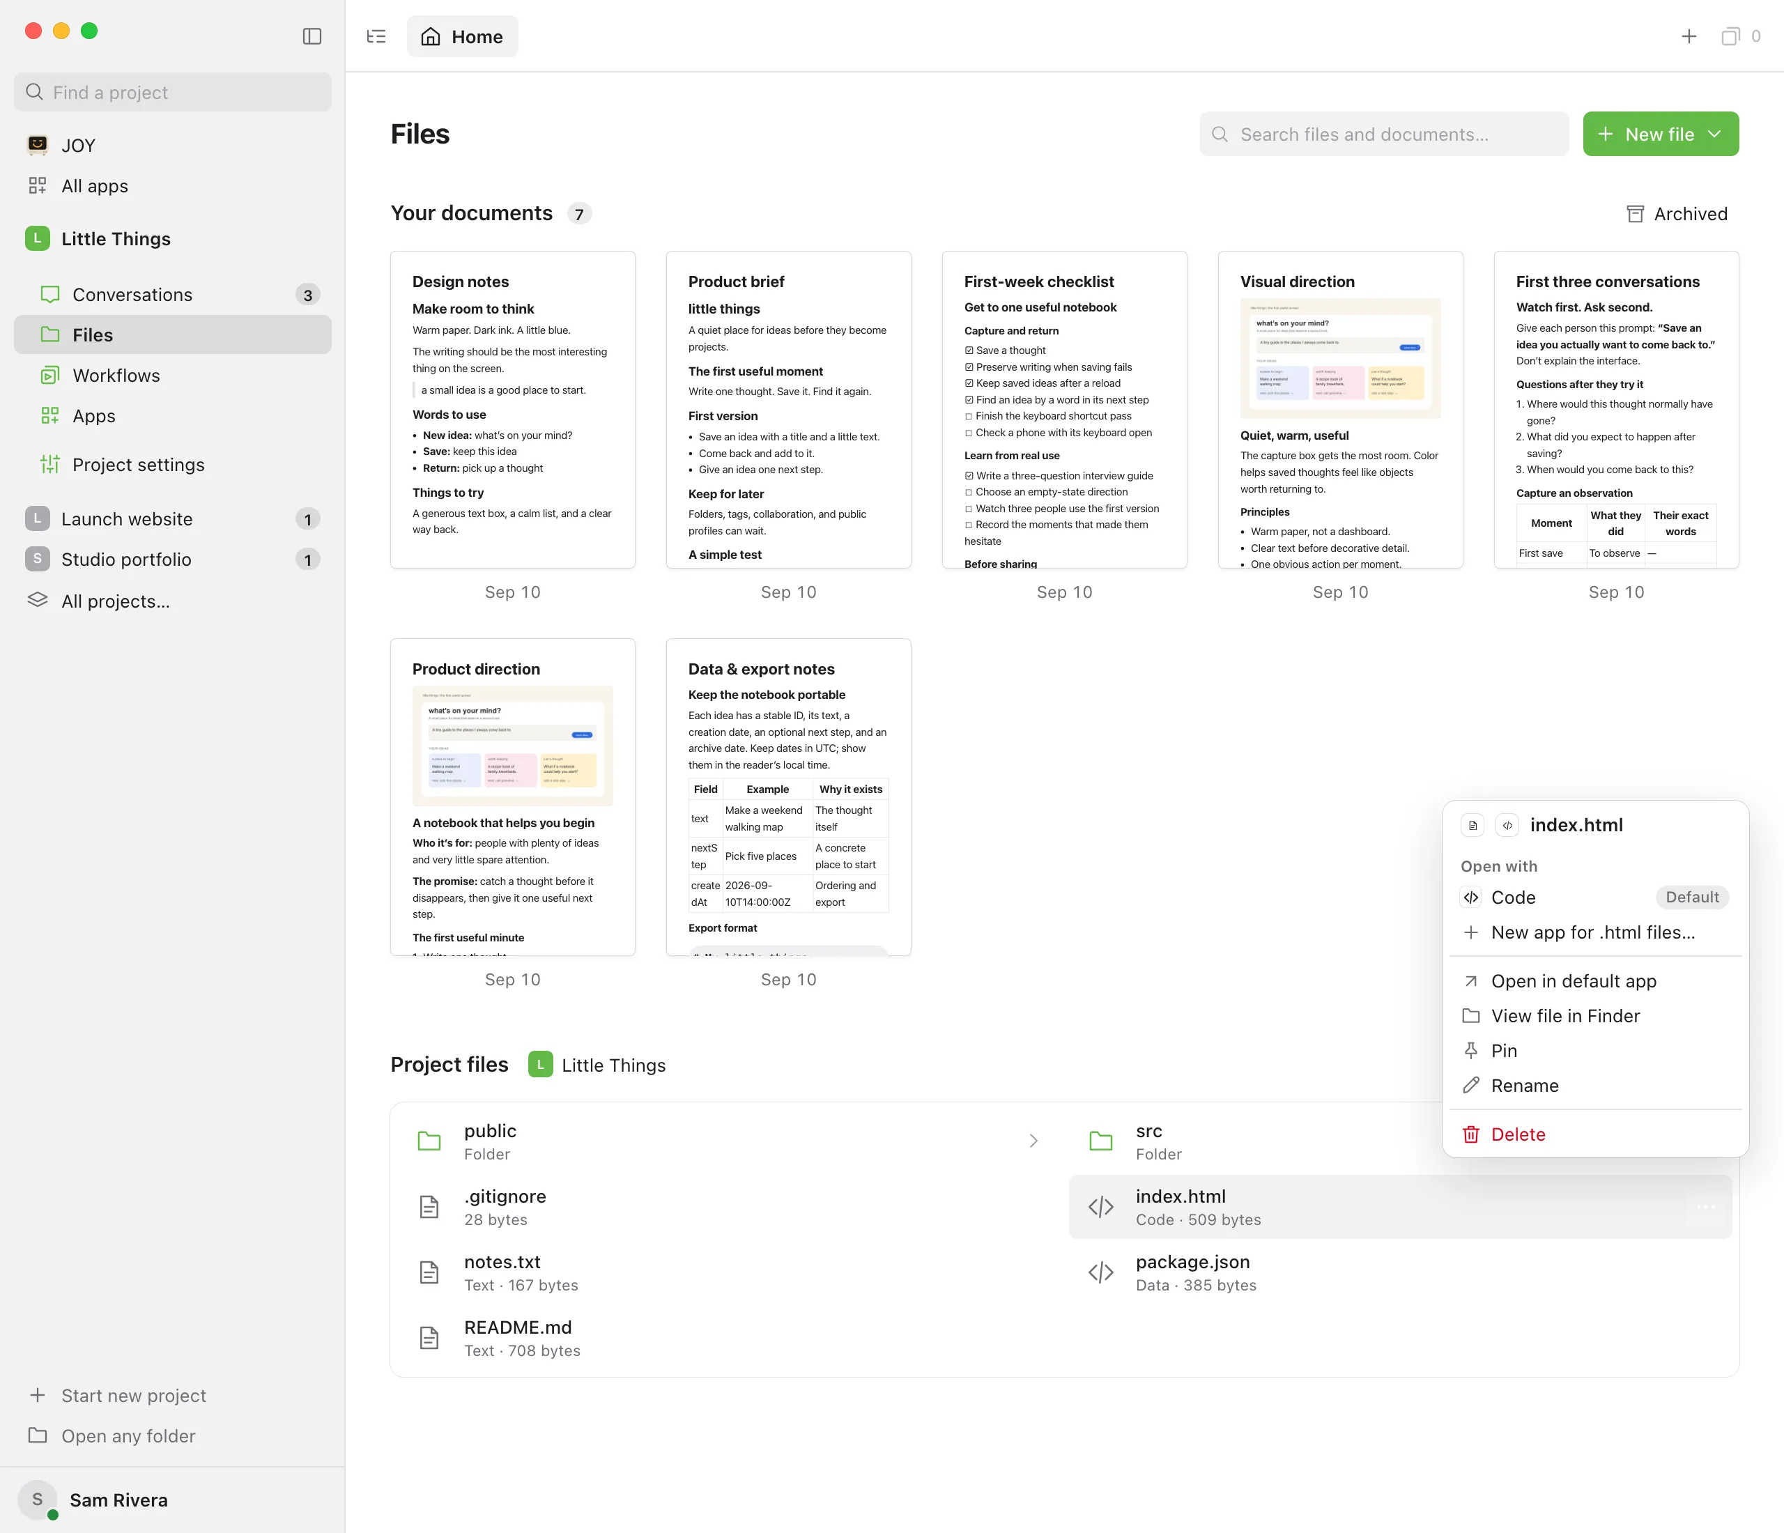The image size is (1784, 1533).
Task: Choose Rename in the context menu
Action: 1594,1086
